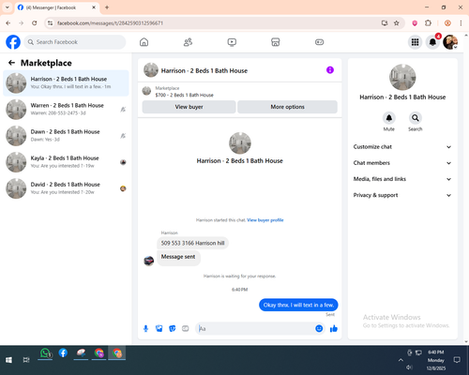The image size is (469, 375).
Task: Open the account profile picture menu
Action: coord(450,42)
